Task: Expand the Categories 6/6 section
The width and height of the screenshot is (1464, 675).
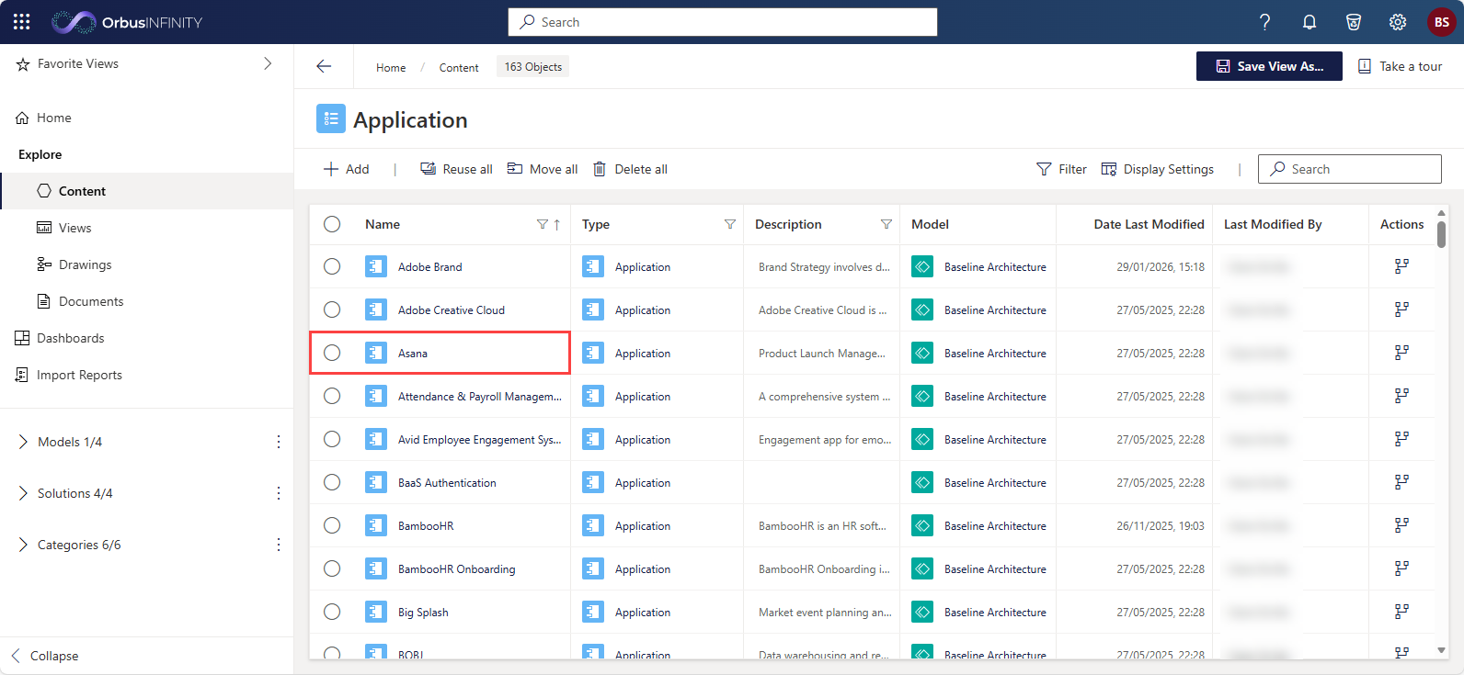Action: click(23, 545)
